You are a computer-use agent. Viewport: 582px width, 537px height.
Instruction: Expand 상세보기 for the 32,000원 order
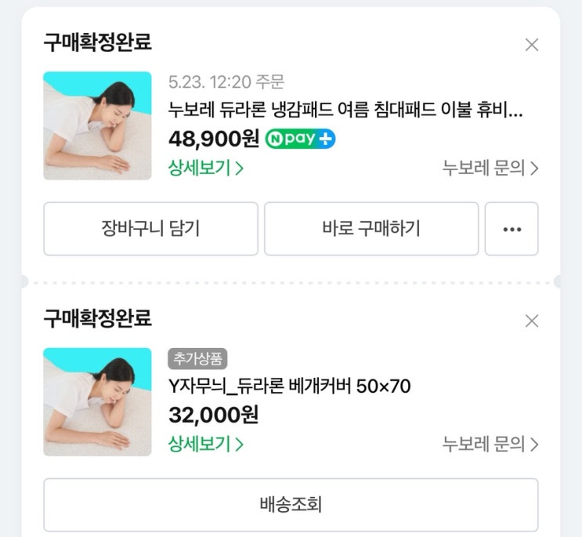pyautogui.click(x=206, y=444)
